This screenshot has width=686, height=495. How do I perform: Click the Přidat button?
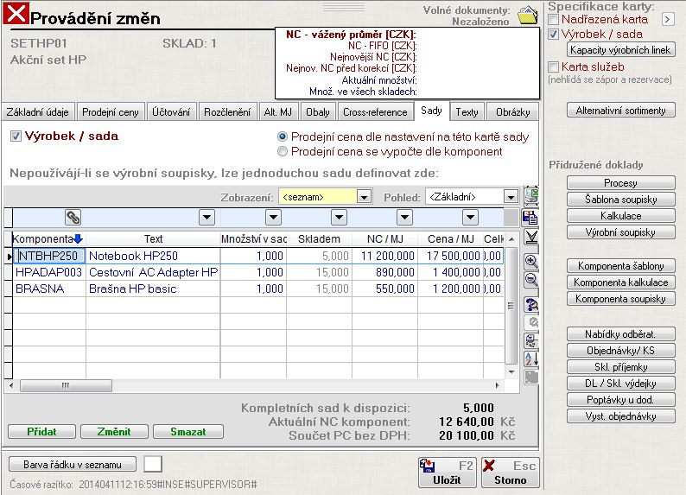(x=41, y=432)
